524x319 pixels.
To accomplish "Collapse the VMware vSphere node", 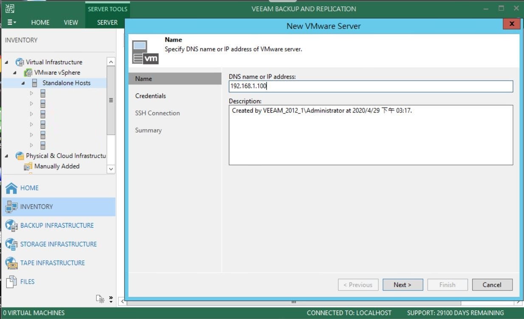I will click(15, 73).
